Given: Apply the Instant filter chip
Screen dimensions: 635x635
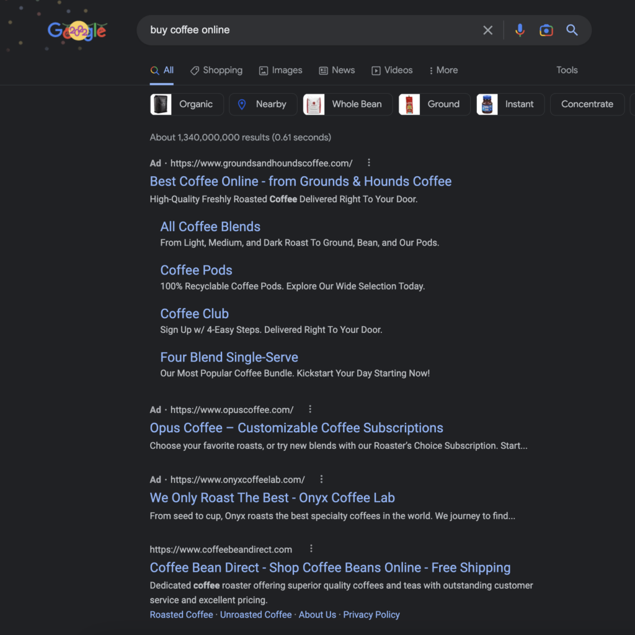Looking at the screenshot, I should [x=510, y=104].
